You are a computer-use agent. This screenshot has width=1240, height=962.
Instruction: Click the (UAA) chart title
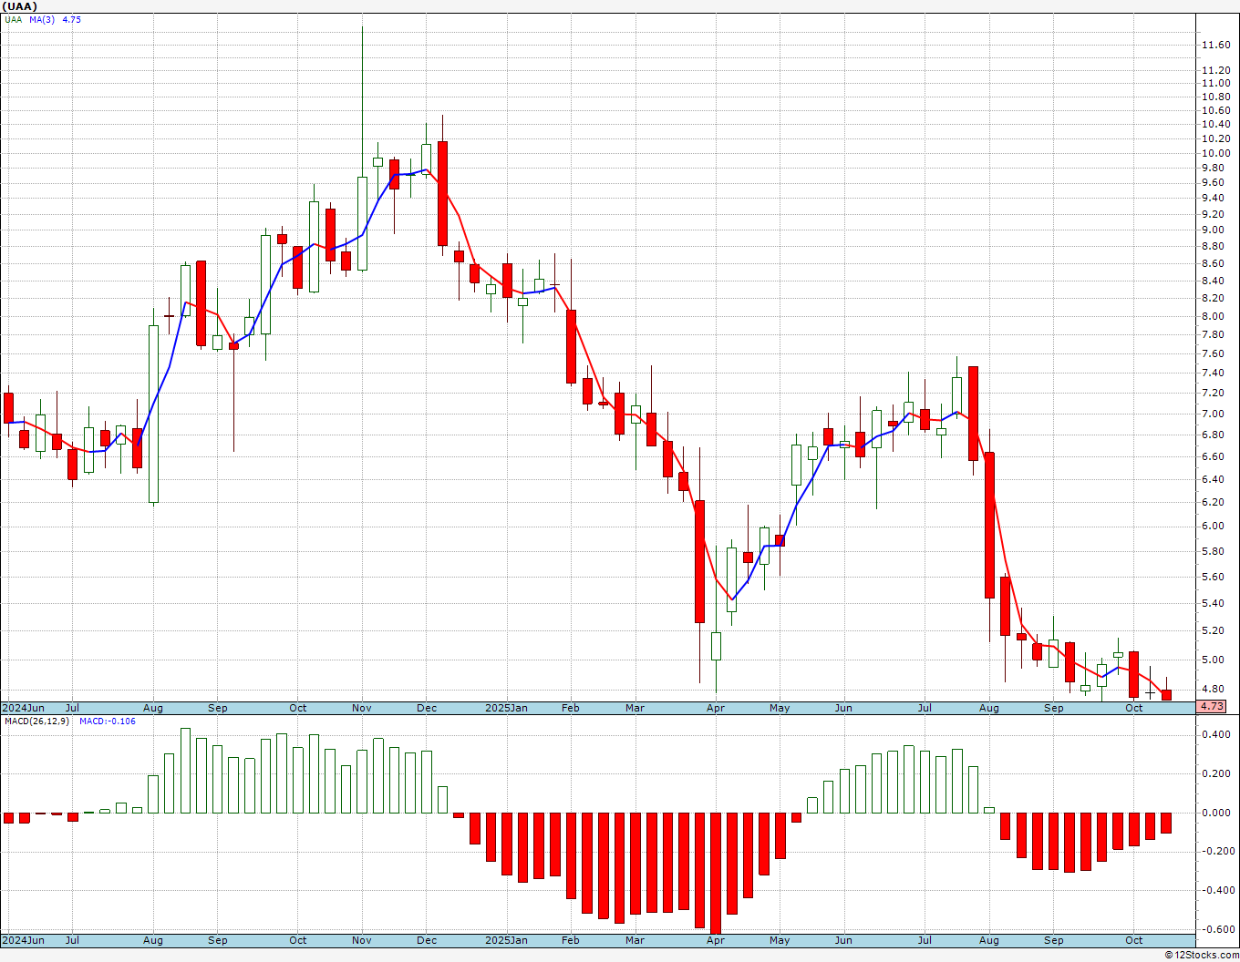coord(19,6)
